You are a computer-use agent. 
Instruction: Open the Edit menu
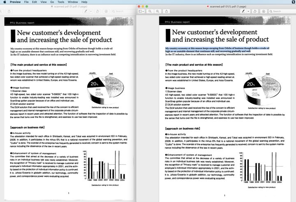click(x=35, y=2)
